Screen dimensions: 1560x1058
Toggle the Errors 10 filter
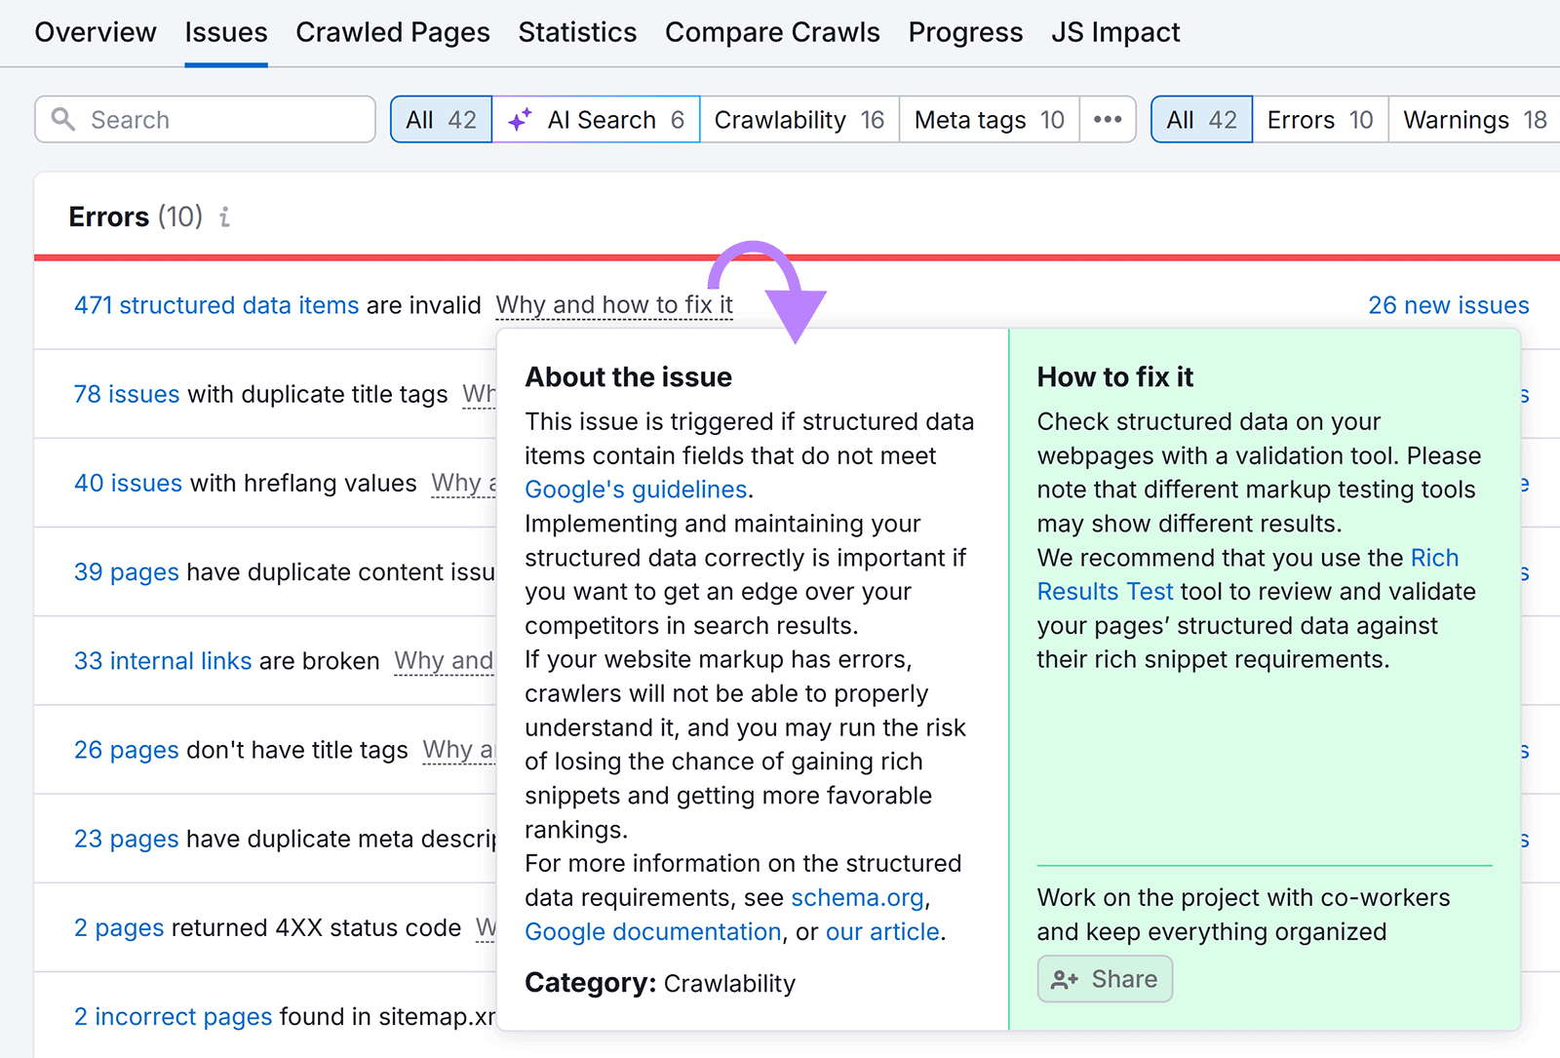point(1319,119)
